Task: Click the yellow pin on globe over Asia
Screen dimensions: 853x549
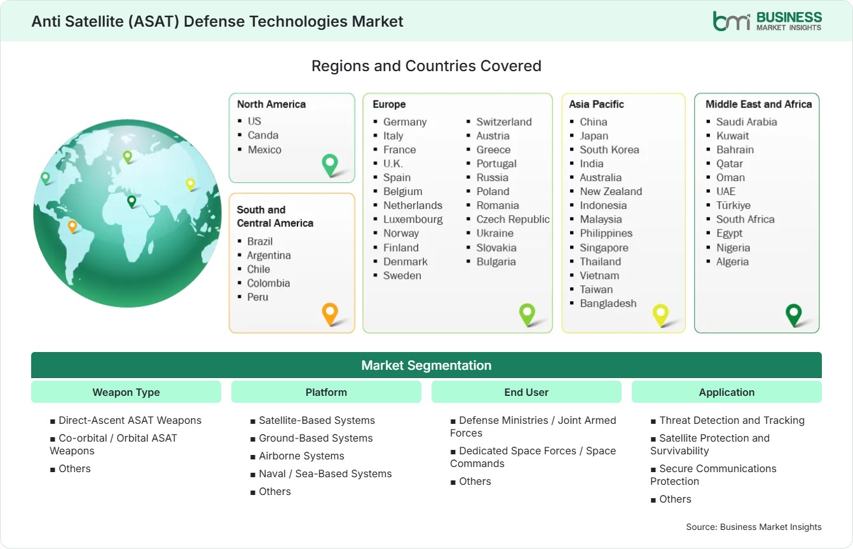Action: tap(190, 184)
